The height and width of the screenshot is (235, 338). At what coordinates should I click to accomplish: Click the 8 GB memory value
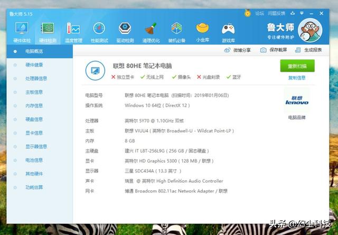pyautogui.click(x=130, y=141)
